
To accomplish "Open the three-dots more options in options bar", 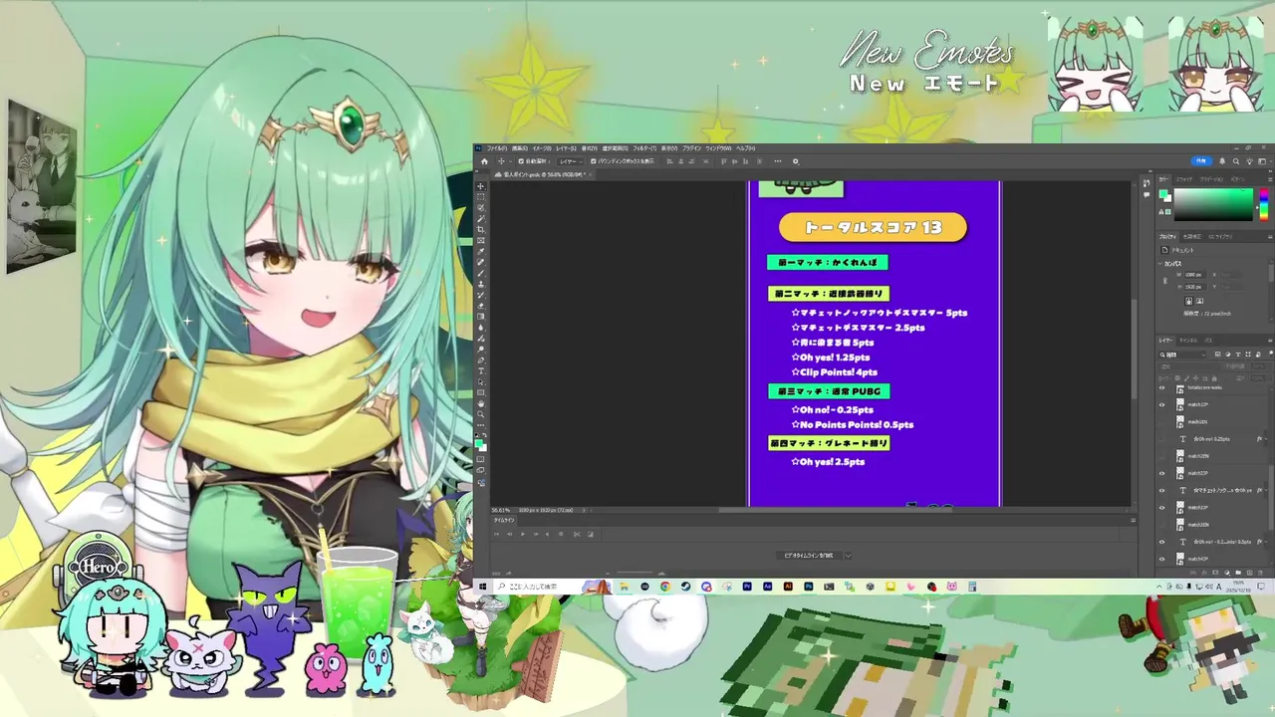I will [x=778, y=161].
